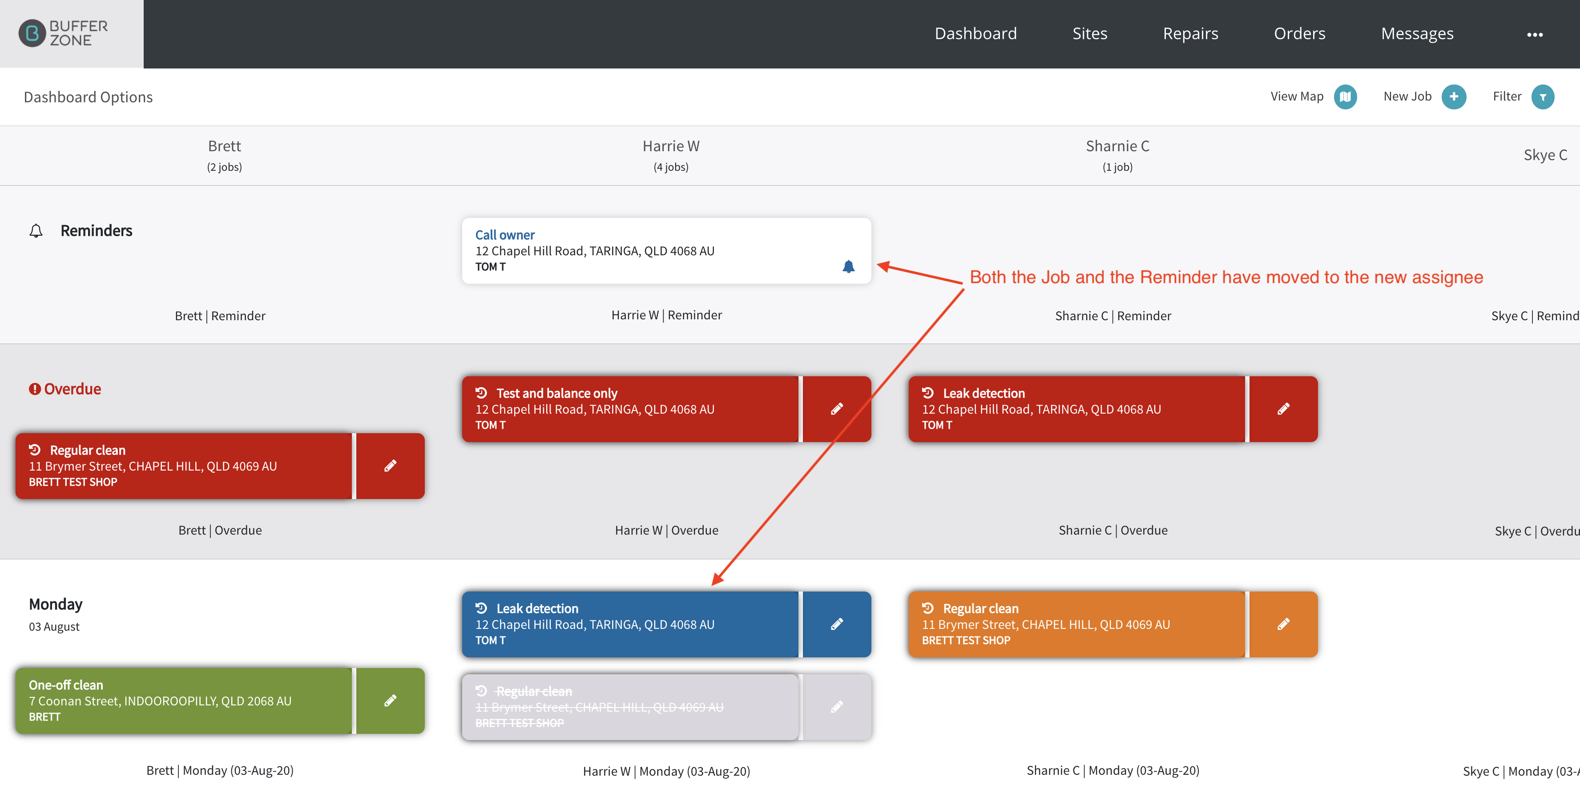Select the Skye C column header
The width and height of the screenshot is (1580, 785).
[1545, 155]
